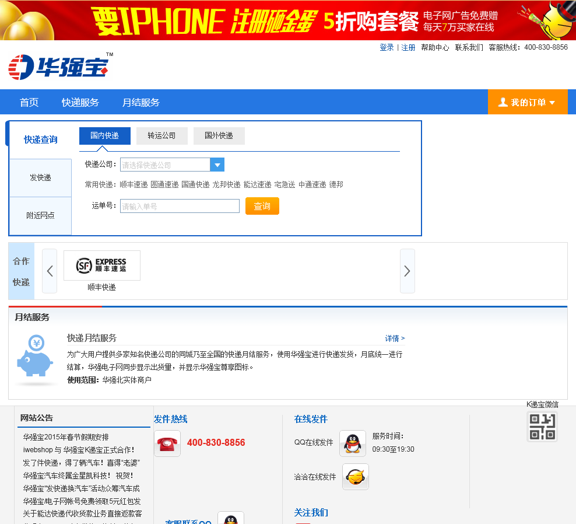This screenshot has height=524, width=576.
Task: Select the 快递查询 side tab
Action: (40, 139)
